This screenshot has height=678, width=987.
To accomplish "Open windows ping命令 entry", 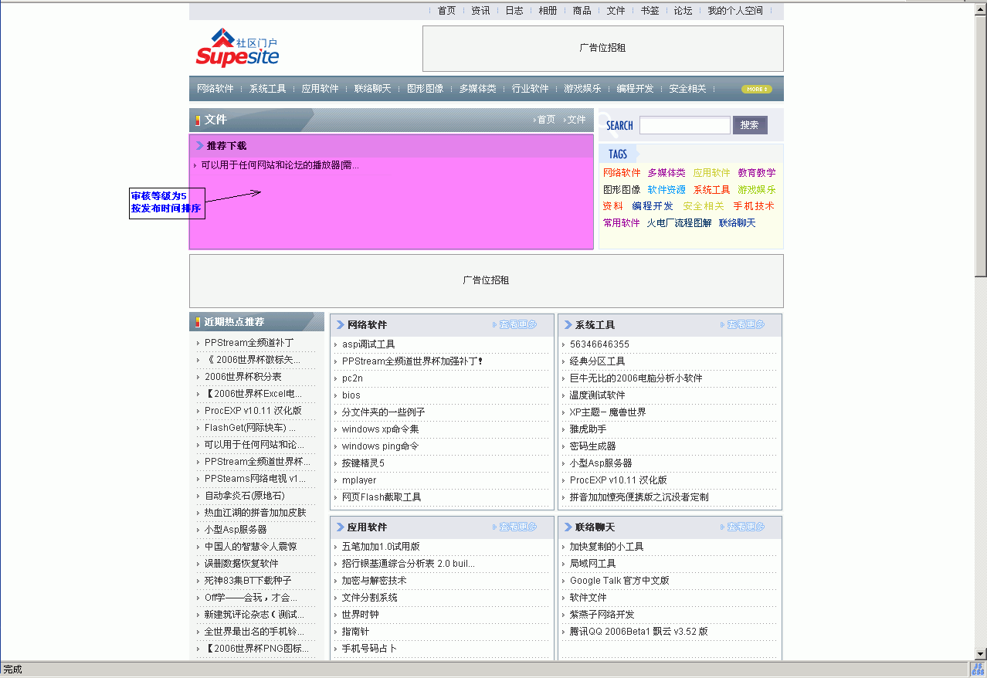I will [x=380, y=446].
